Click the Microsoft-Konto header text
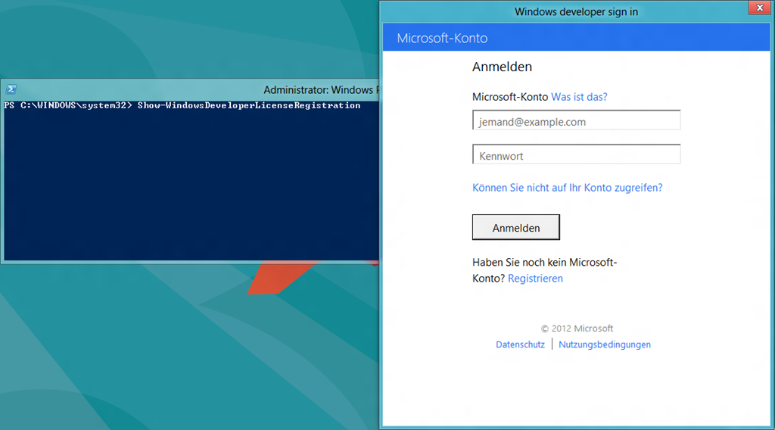Screen dimensions: 775x430 pyautogui.click(x=442, y=38)
